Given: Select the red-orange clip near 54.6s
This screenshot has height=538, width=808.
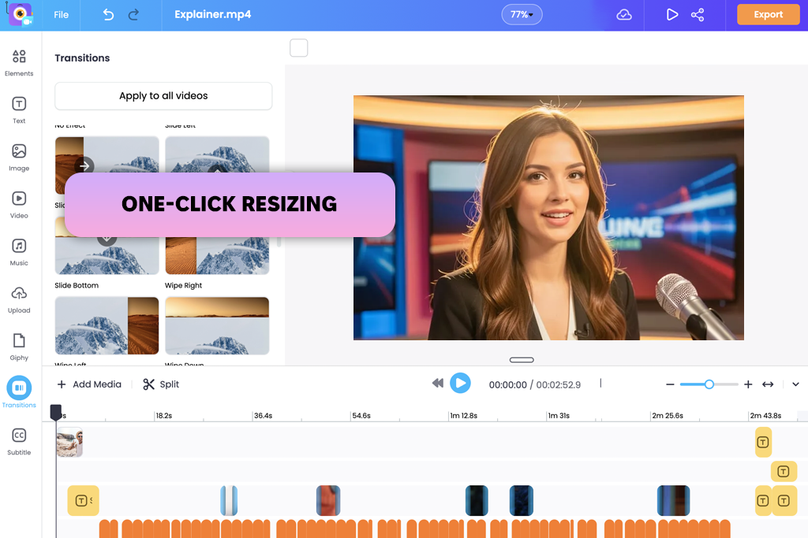Looking at the screenshot, I should pyautogui.click(x=328, y=500).
